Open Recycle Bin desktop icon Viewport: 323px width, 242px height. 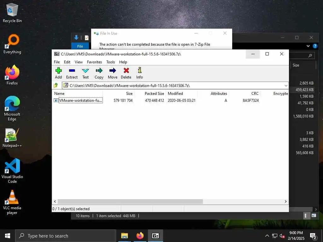(12, 13)
